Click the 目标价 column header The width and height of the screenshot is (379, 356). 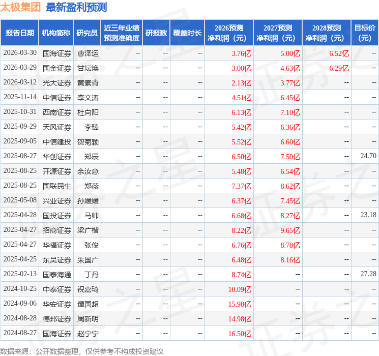pos(364,33)
